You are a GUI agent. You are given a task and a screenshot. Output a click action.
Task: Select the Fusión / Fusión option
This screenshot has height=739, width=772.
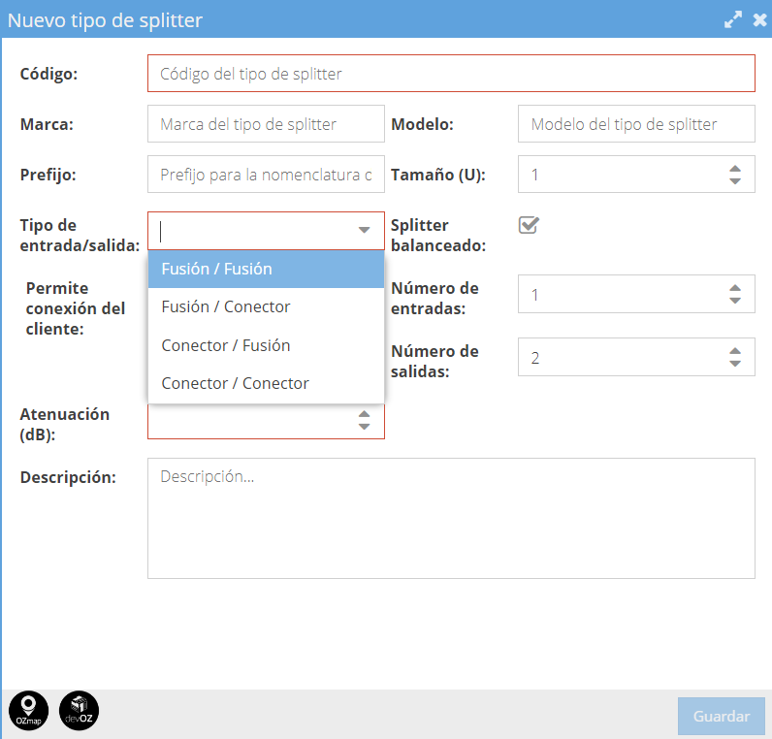click(x=266, y=269)
